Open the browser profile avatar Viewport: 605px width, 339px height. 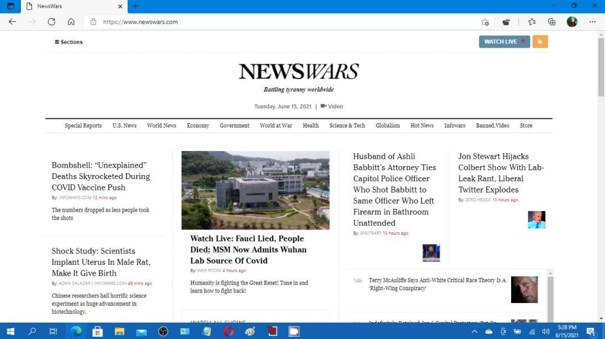coord(572,22)
